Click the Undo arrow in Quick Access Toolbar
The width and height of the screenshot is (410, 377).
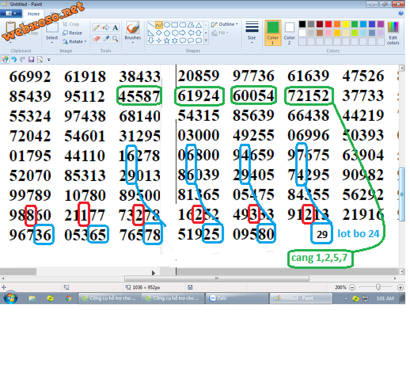tap(14, 59)
